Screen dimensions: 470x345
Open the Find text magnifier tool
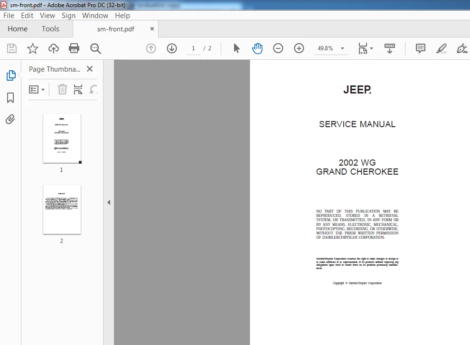pos(95,48)
